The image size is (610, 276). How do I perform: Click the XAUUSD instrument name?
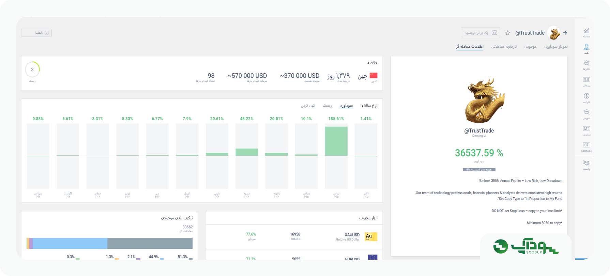352,235
